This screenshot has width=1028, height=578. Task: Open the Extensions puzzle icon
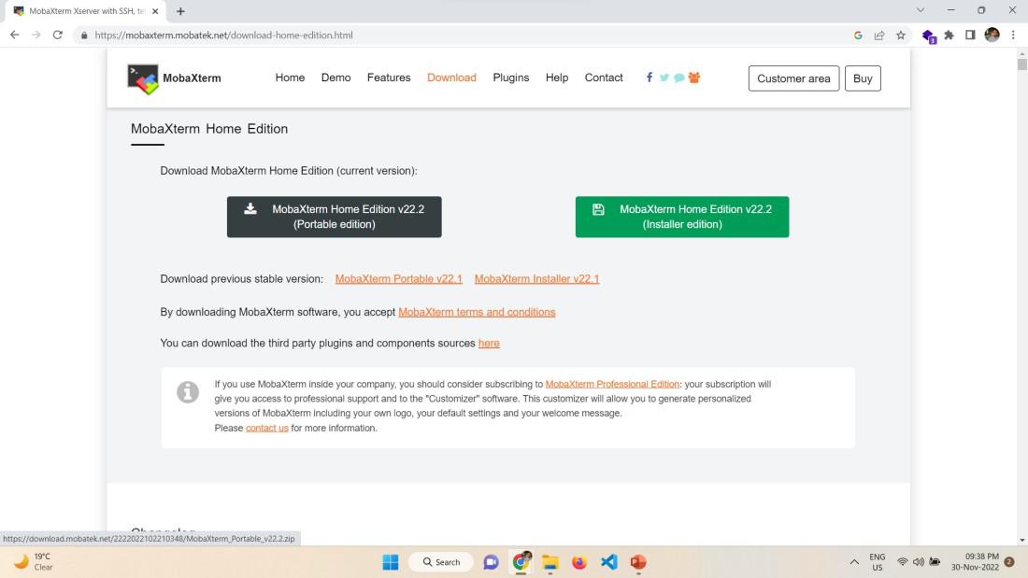point(949,35)
